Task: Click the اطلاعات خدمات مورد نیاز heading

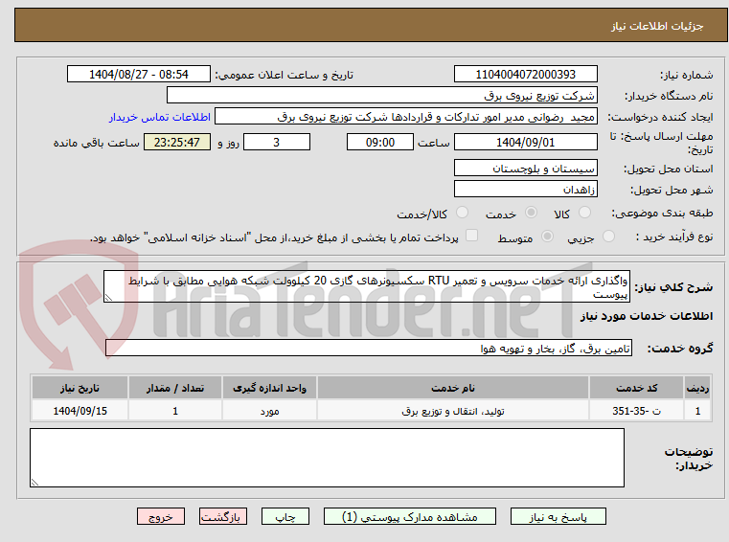Action: pos(647,316)
